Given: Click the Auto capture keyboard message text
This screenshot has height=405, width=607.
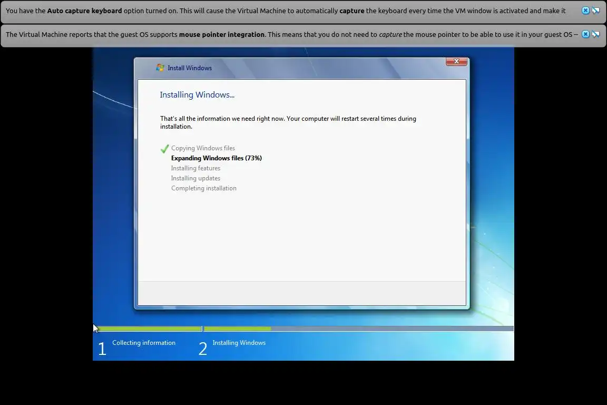Looking at the screenshot, I should pos(286,11).
